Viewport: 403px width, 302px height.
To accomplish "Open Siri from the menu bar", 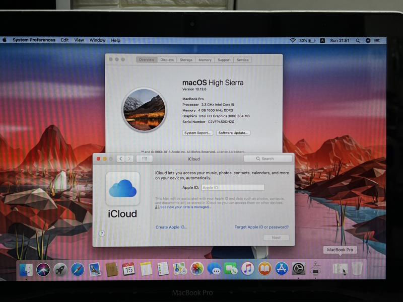I will click(368, 40).
